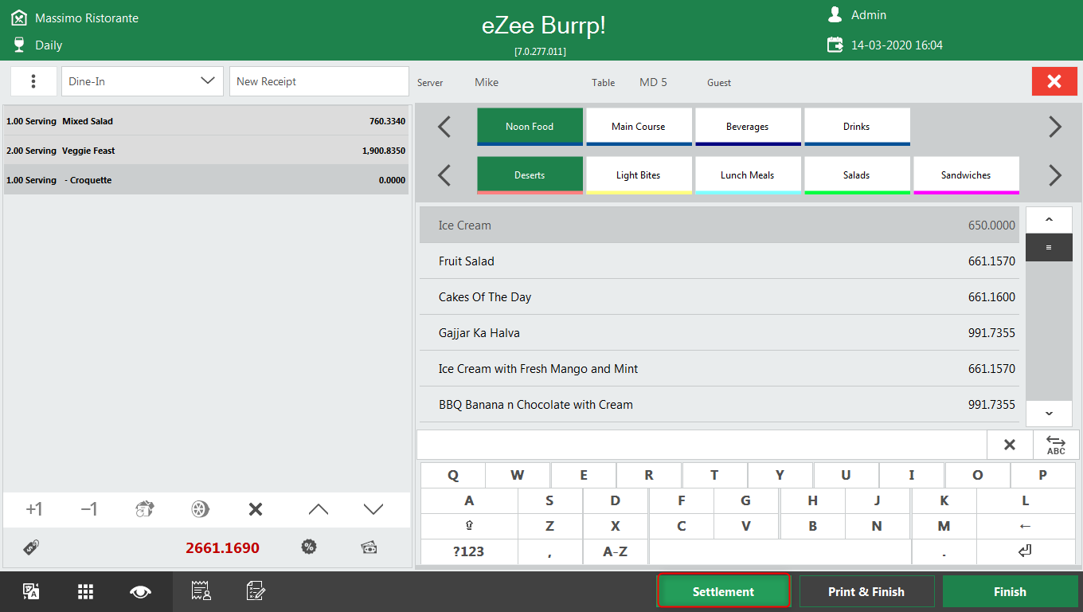The width and height of the screenshot is (1083, 612).
Task: Click the percent discount badge icon
Action: 309,547
